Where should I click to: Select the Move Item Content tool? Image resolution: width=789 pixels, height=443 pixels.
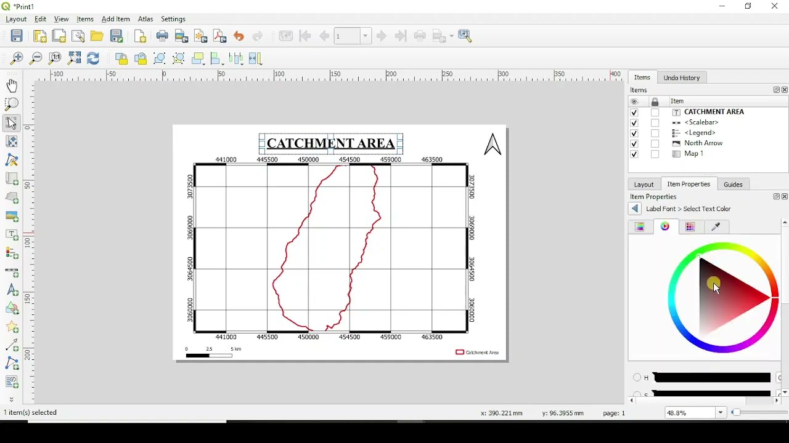click(x=12, y=142)
